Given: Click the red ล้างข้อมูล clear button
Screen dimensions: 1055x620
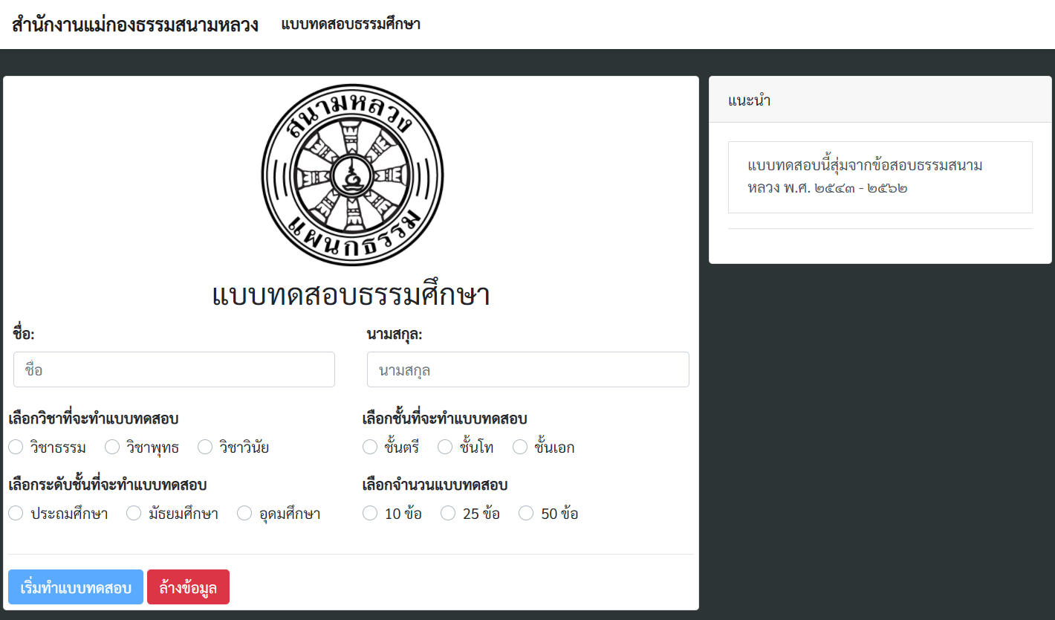Looking at the screenshot, I should 188,587.
